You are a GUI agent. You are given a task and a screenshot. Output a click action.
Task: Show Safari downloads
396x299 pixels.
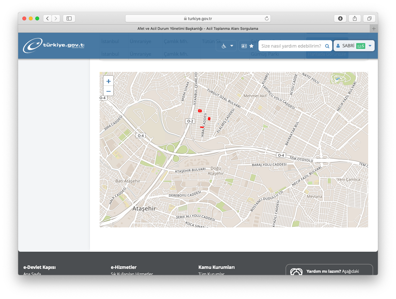(x=340, y=18)
